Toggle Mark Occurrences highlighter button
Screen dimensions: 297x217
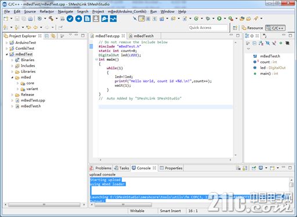coord(142,19)
